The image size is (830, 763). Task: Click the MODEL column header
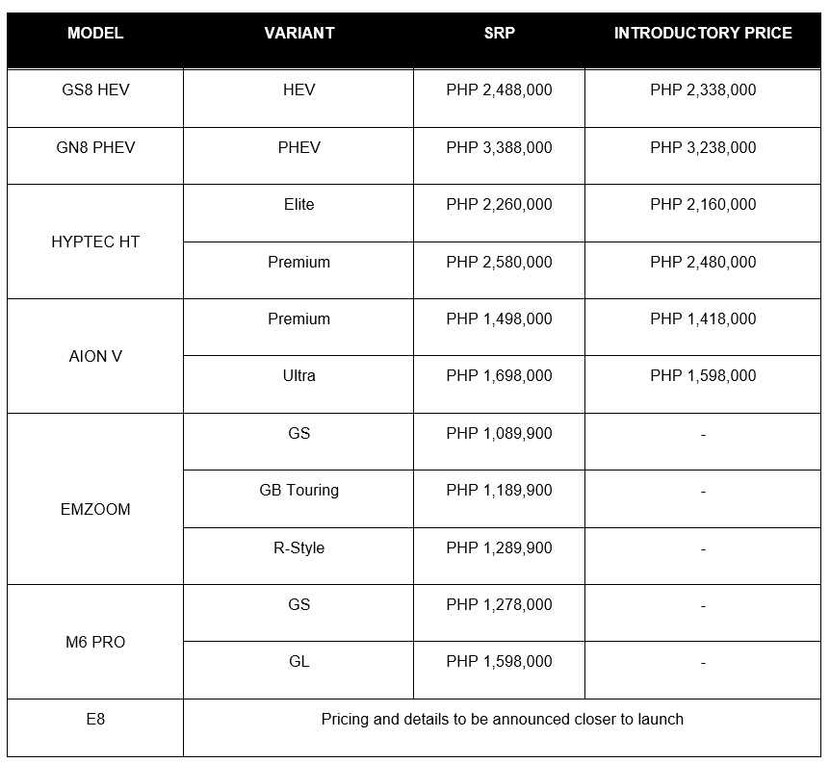pyautogui.click(x=95, y=33)
